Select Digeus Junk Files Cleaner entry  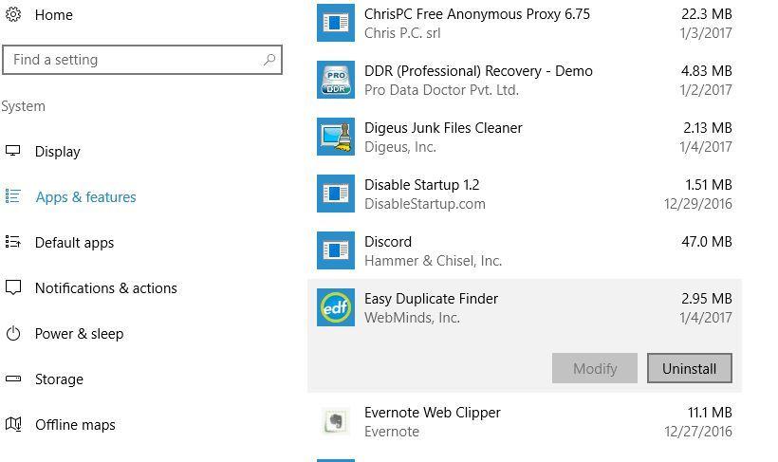pos(443,128)
